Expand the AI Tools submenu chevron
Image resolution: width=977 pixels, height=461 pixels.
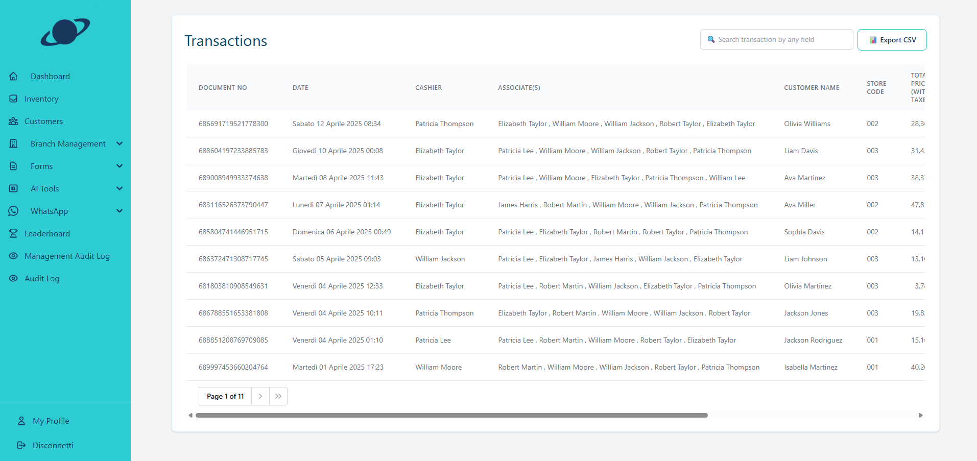point(120,189)
